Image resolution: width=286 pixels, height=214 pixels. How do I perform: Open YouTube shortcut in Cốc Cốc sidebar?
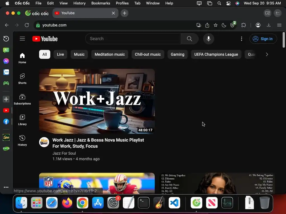click(6, 110)
